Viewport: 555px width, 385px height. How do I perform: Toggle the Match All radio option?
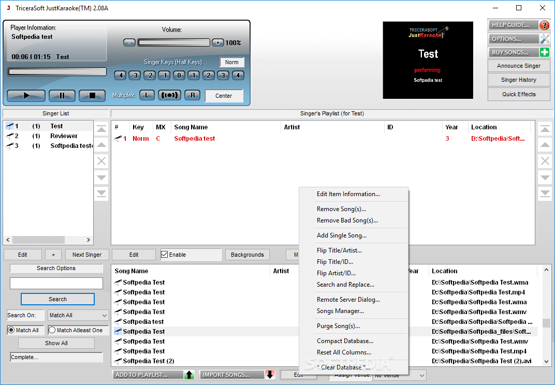click(12, 330)
